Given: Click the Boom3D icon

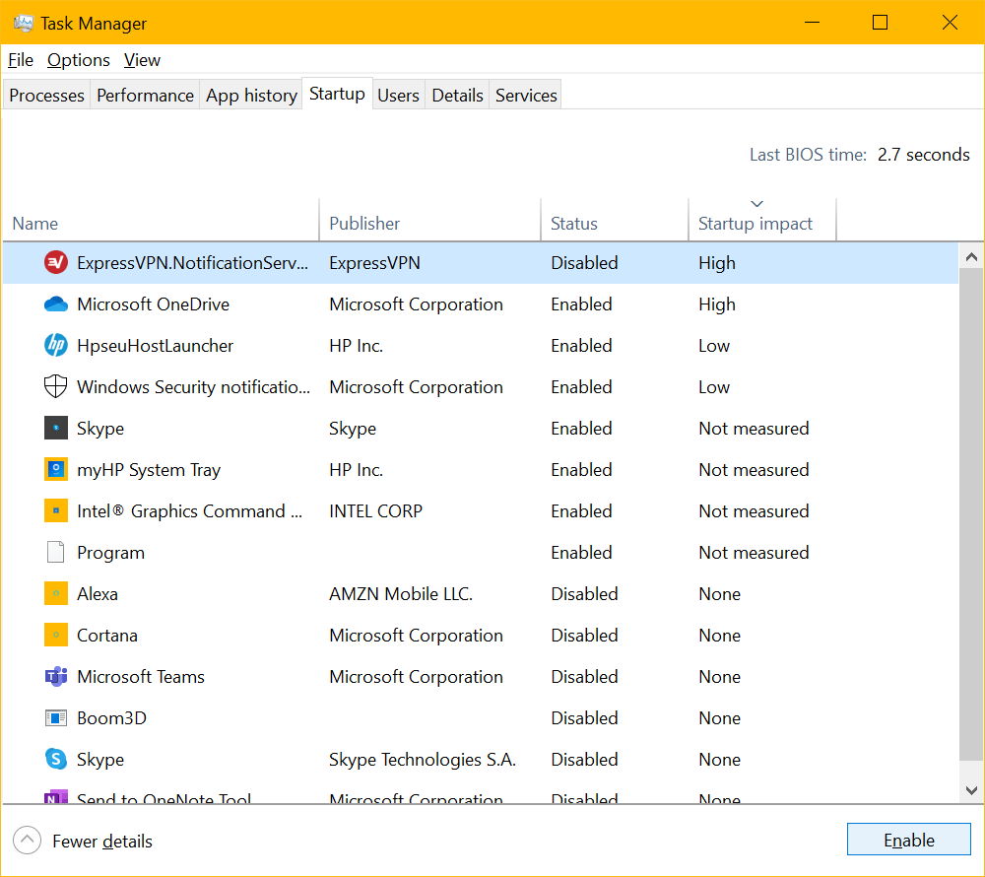Looking at the screenshot, I should pos(56,718).
